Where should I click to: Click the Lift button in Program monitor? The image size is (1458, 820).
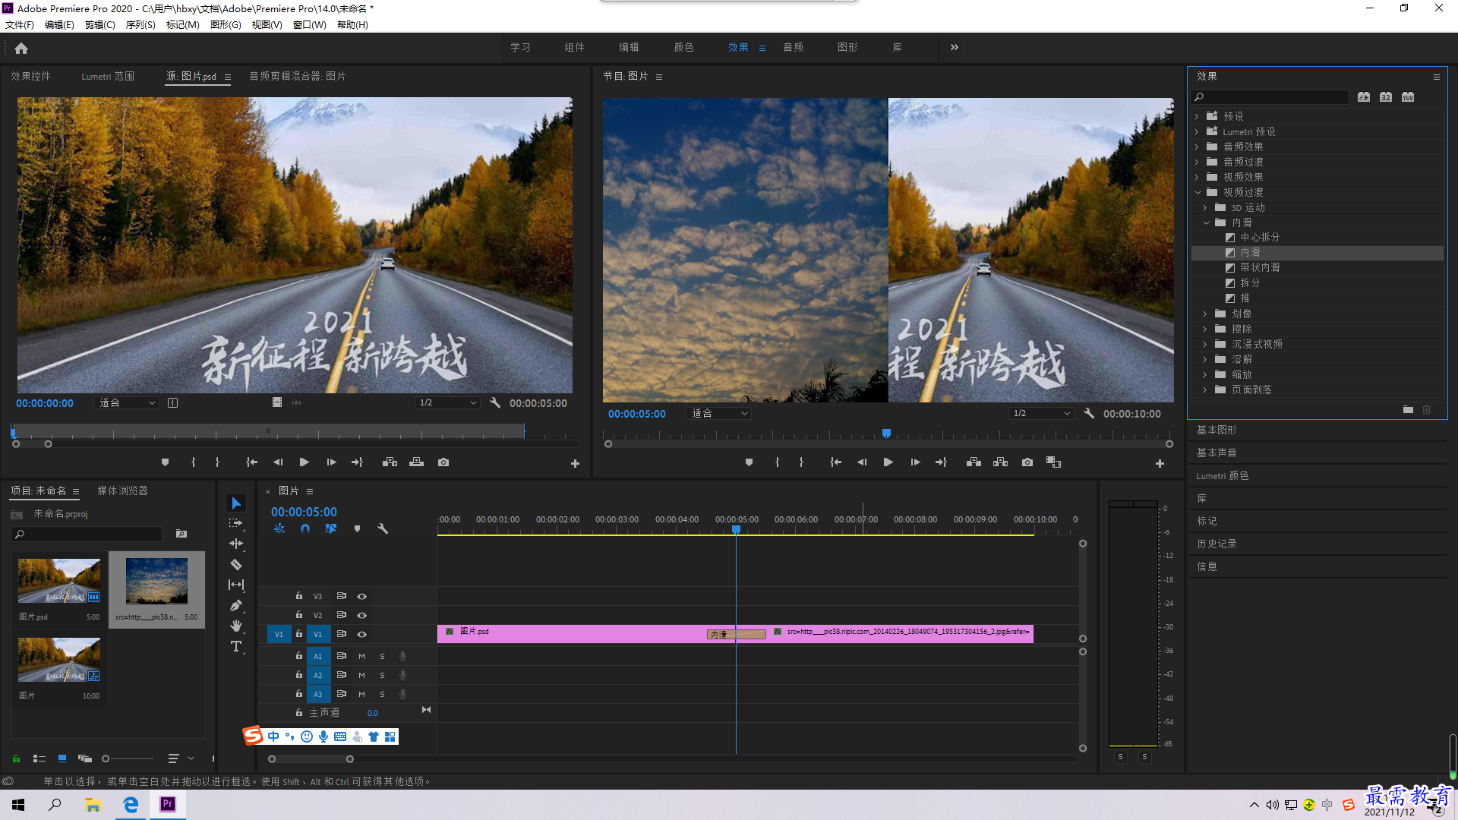click(974, 462)
